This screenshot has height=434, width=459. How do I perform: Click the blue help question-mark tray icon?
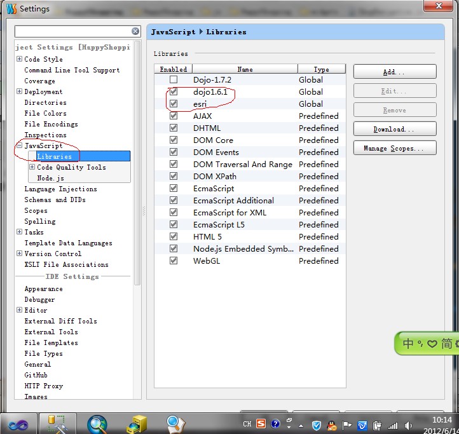point(275,423)
